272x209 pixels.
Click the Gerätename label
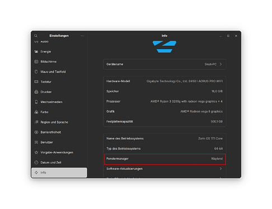pyautogui.click(x=115, y=64)
